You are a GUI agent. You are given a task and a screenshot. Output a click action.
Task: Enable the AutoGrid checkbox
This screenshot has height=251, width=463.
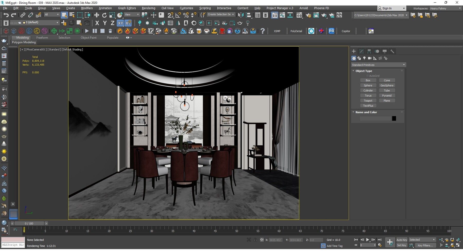tap(367, 76)
